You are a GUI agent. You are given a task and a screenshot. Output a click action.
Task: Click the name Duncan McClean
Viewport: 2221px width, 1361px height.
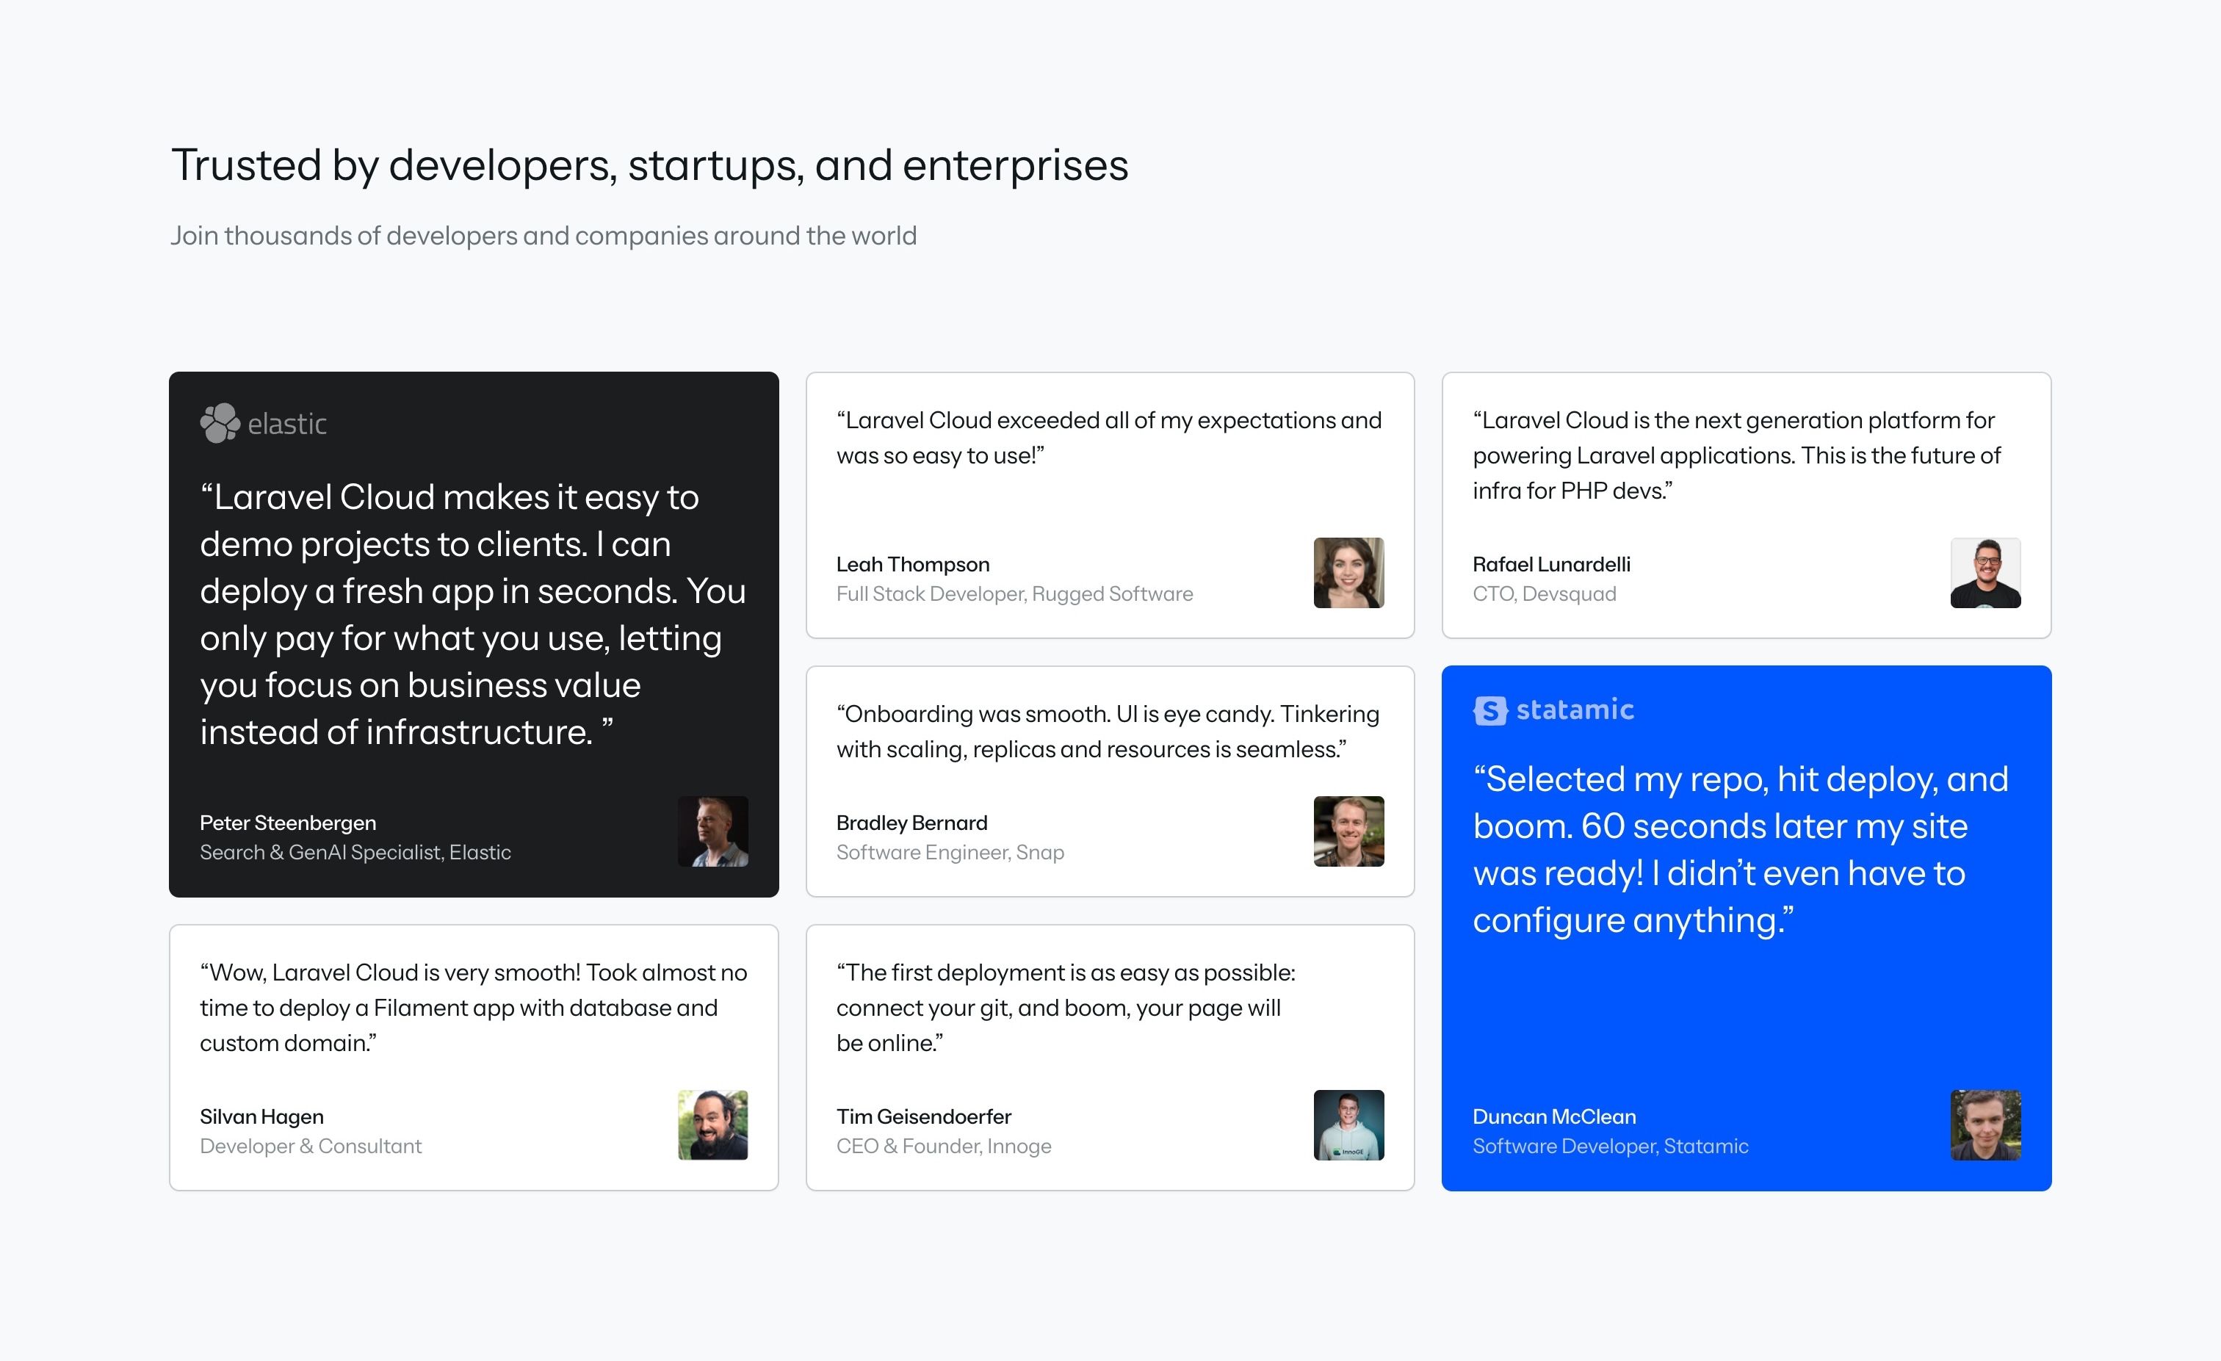pos(1554,1116)
